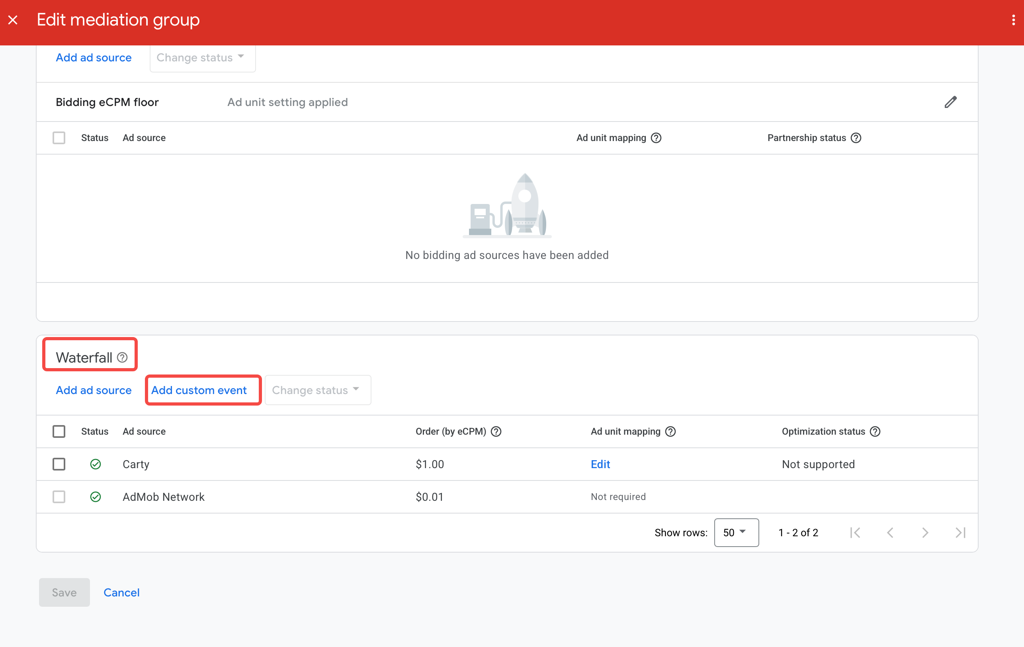1024x647 pixels.
Task: Open the Show rows 50 dropdown
Action: tap(736, 533)
